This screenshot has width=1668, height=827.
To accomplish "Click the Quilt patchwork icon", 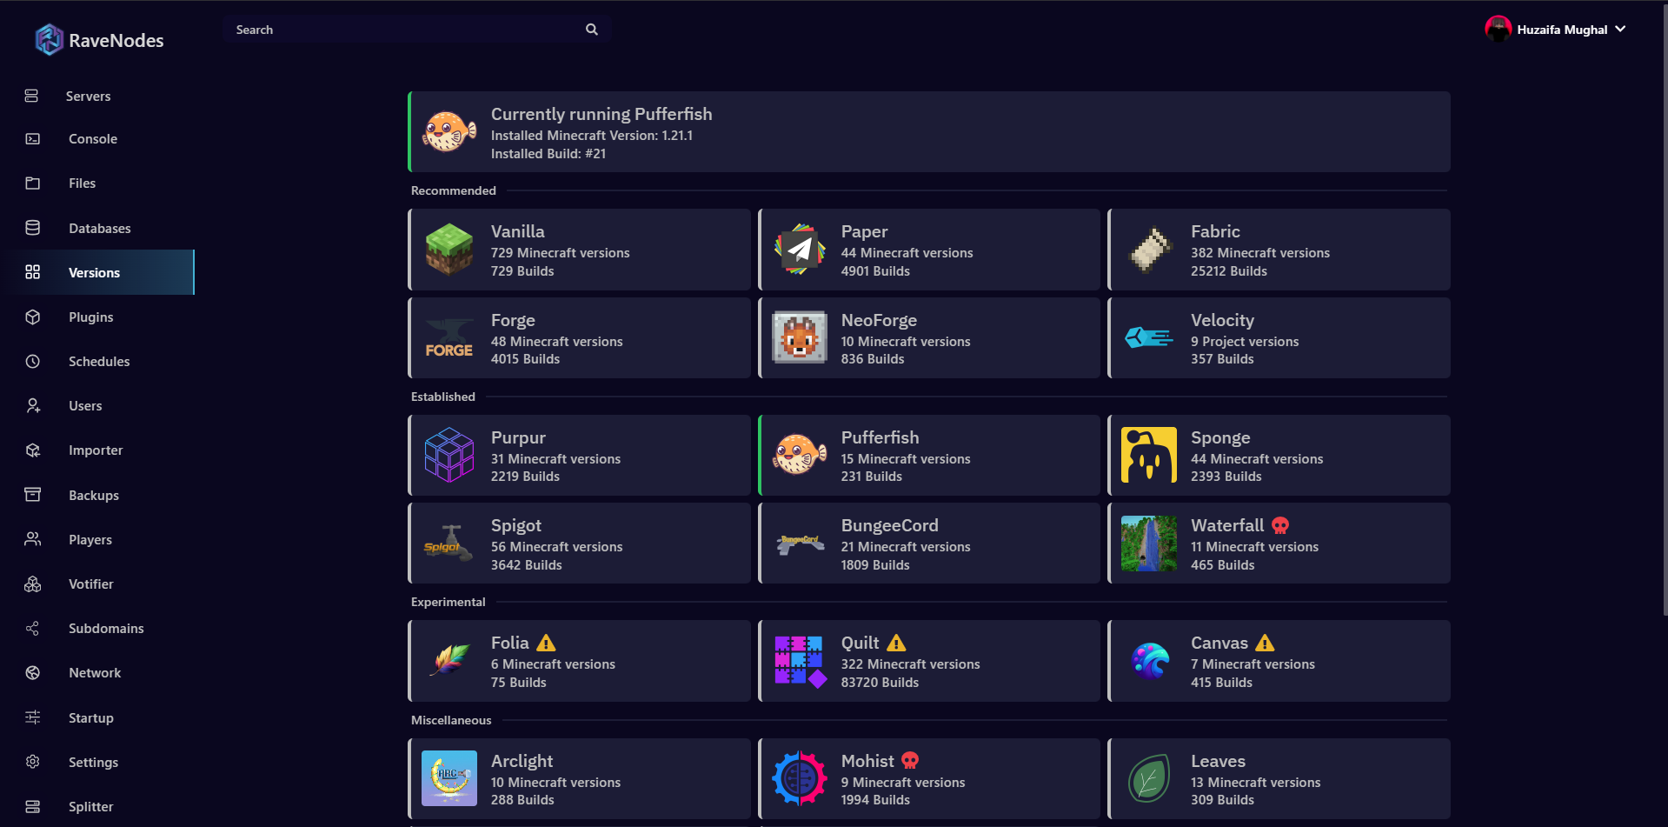I will (800, 661).
